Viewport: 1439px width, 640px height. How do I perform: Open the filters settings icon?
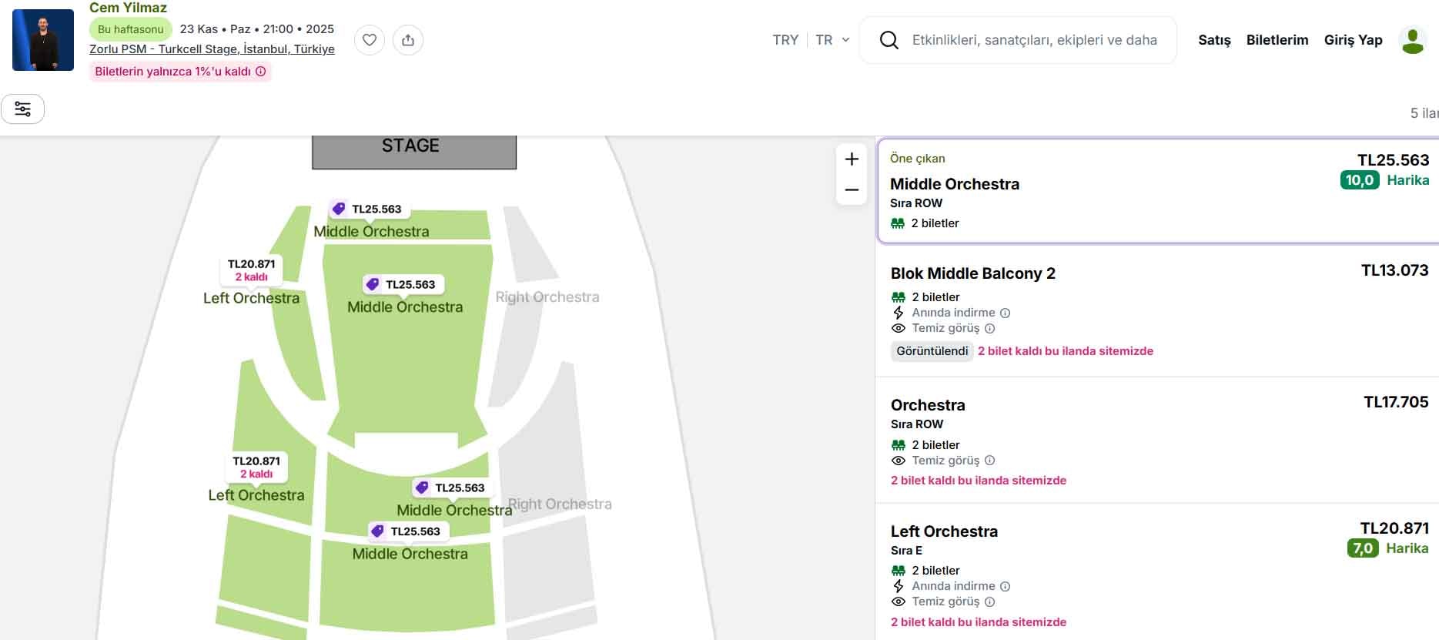point(23,109)
